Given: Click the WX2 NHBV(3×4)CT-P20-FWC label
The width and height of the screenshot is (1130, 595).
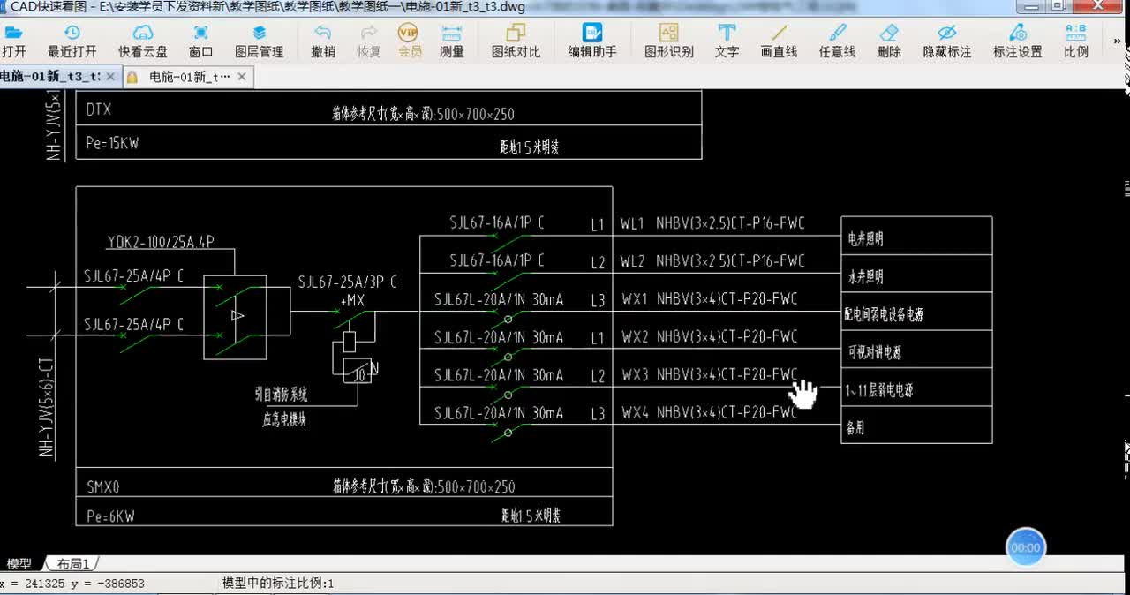Looking at the screenshot, I should [x=709, y=336].
